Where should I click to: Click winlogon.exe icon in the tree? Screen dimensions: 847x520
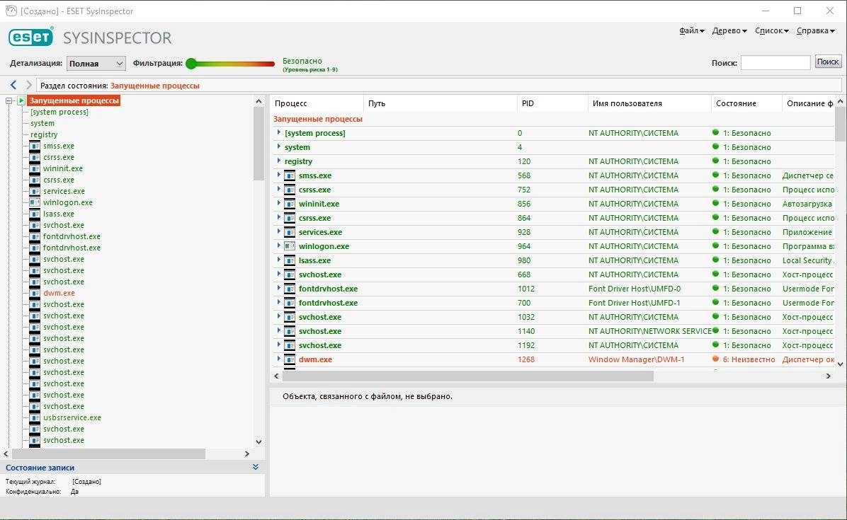(x=35, y=202)
